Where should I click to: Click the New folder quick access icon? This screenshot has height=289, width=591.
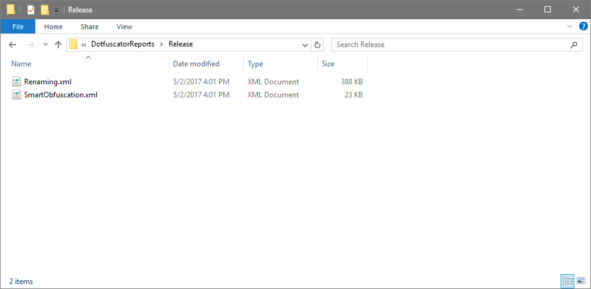coord(45,9)
